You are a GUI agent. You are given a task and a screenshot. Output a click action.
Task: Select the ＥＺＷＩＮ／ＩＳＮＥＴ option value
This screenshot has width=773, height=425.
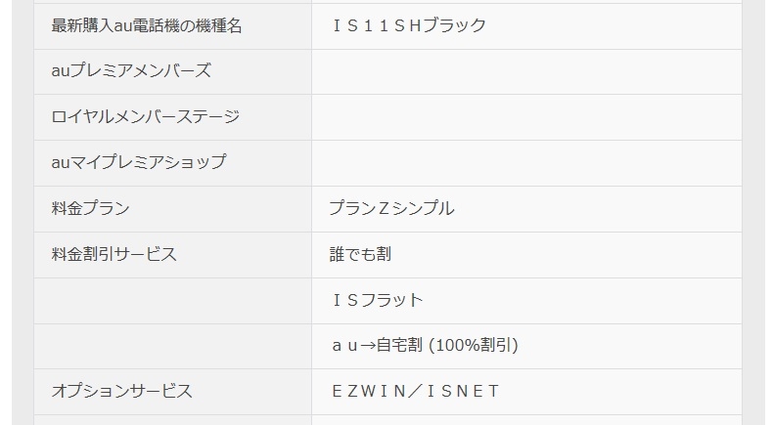415,391
